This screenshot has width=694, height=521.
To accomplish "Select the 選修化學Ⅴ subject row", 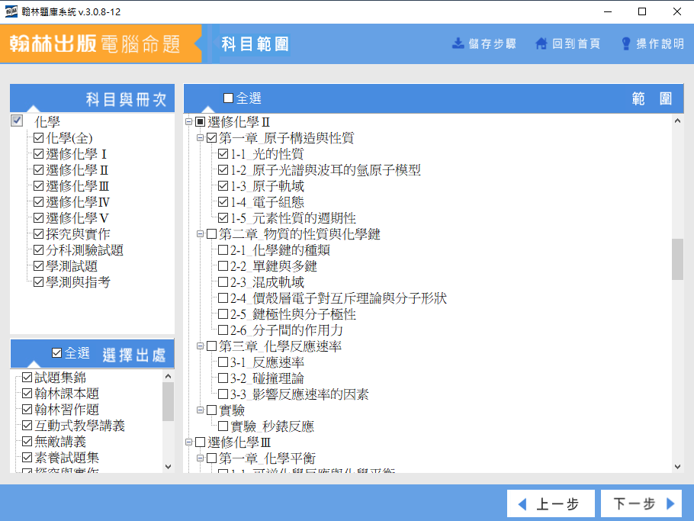I will [77, 218].
